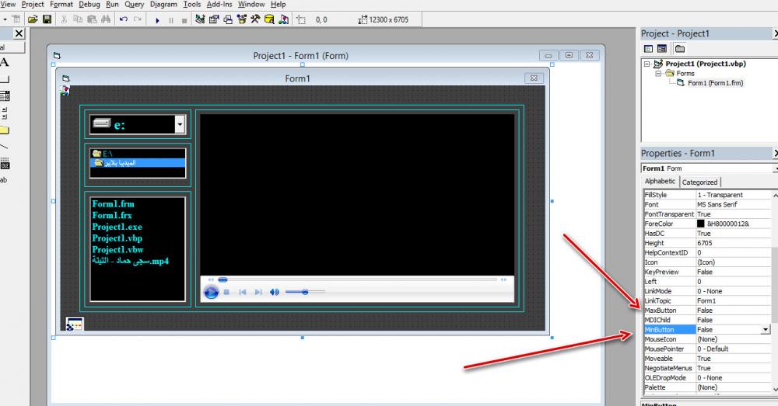Click the media player Stop button
Viewport: 778px width, 406px height.
point(226,292)
